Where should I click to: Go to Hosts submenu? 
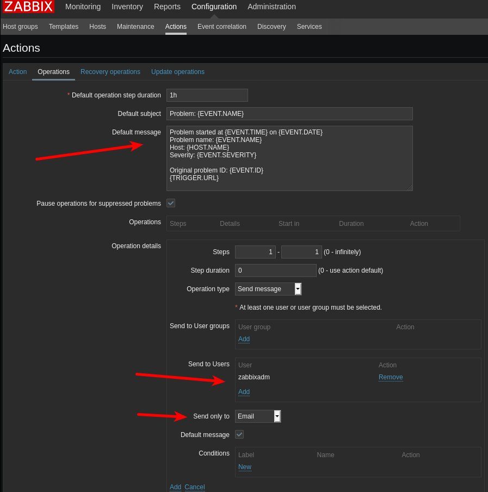97,27
